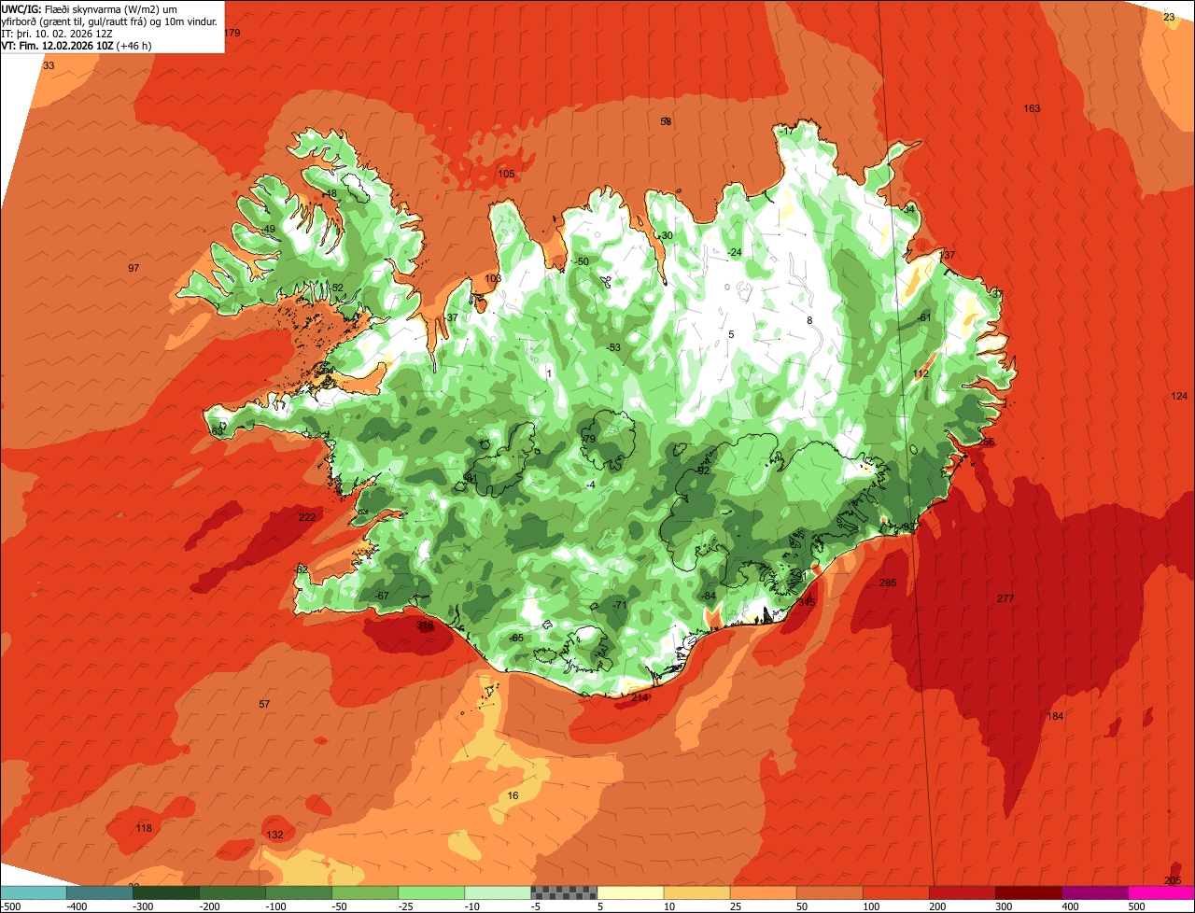The image size is (1195, 913).
Task: Click the map value 222 off the southwest coast
Action: pyautogui.click(x=306, y=517)
